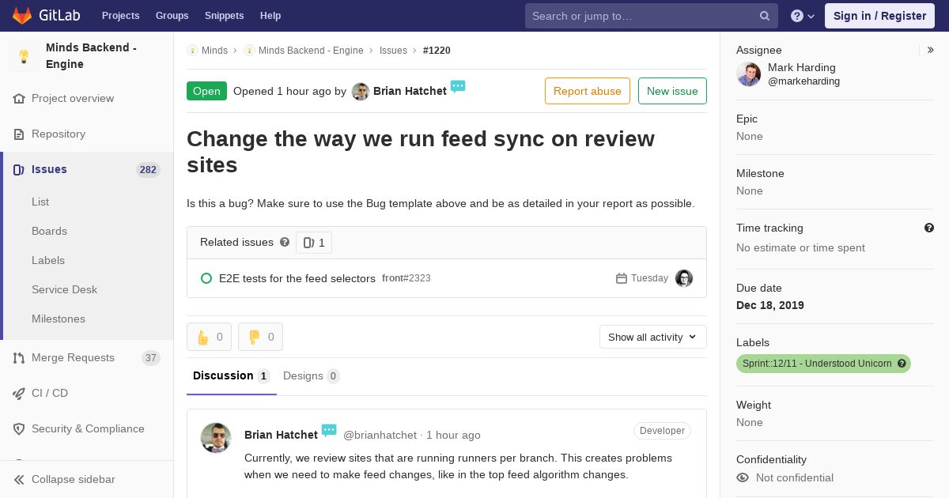Open the Labels sidebar entry
Image resolution: width=949 pixels, height=498 pixels.
(48, 261)
